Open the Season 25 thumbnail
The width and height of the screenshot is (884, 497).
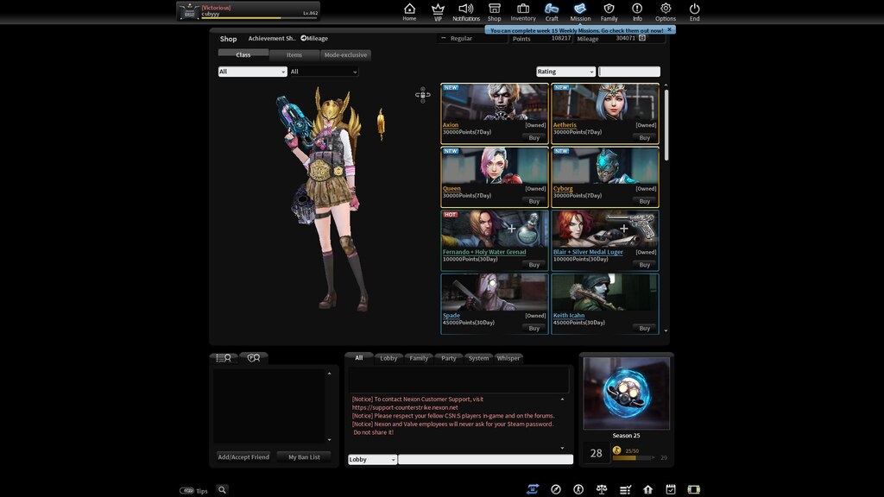627,393
